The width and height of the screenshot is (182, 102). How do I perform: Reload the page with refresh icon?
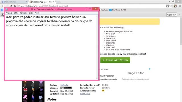(11, 6)
